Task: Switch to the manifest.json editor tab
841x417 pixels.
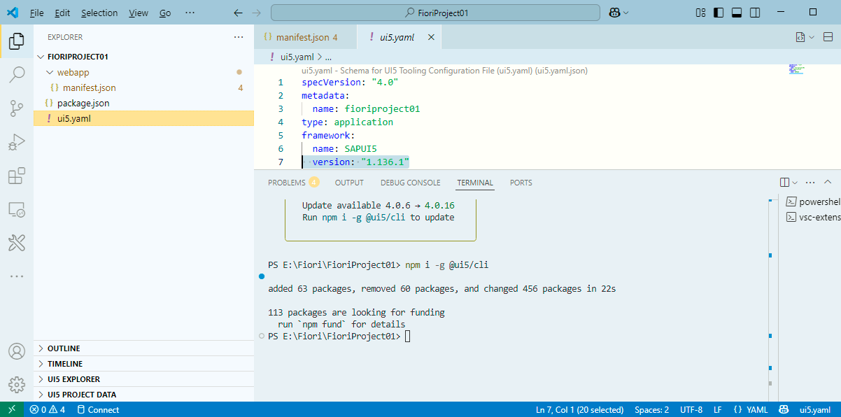Action: click(x=305, y=37)
